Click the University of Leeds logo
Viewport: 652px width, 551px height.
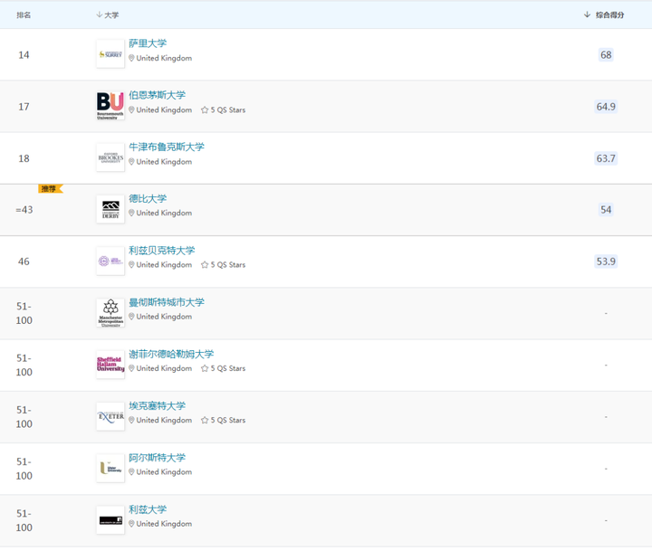click(x=110, y=520)
